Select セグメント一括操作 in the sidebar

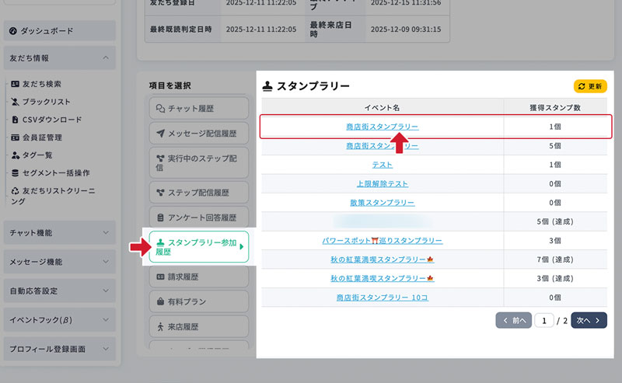pyautogui.click(x=55, y=172)
